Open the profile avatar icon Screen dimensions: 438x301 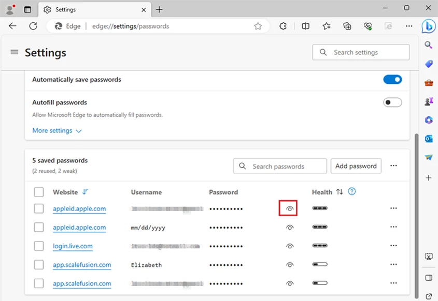tap(10, 9)
